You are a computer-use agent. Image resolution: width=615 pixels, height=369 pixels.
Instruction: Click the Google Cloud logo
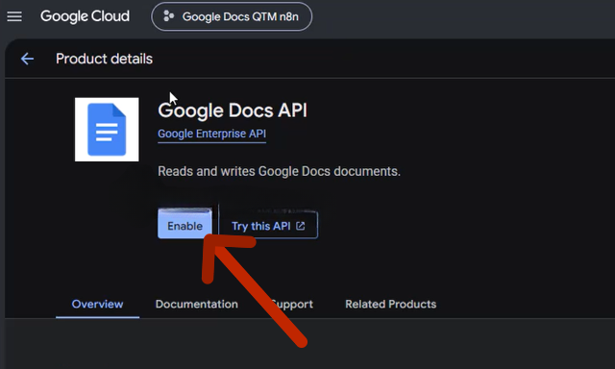click(85, 16)
